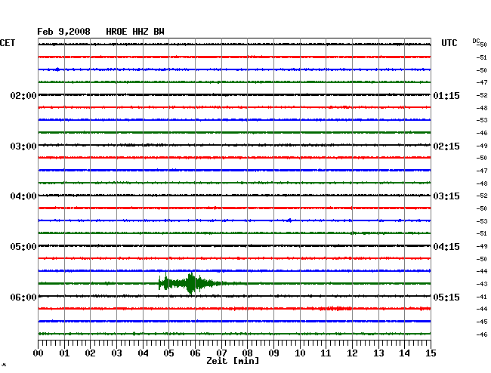
Task: Click minute tick label 14
Action: 404,353
